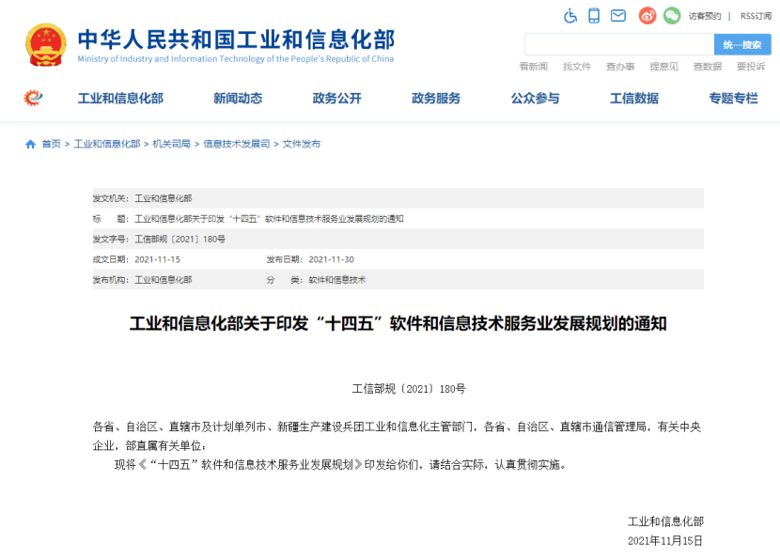Viewport: 780px width, 559px height.
Task: Click the 发布日期 value 2021-11-30
Action: tap(332, 259)
